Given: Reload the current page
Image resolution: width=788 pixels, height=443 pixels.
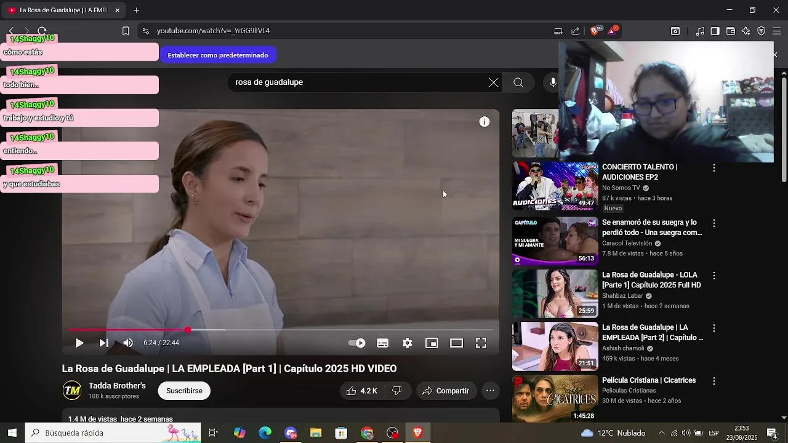Looking at the screenshot, I should (x=42, y=31).
